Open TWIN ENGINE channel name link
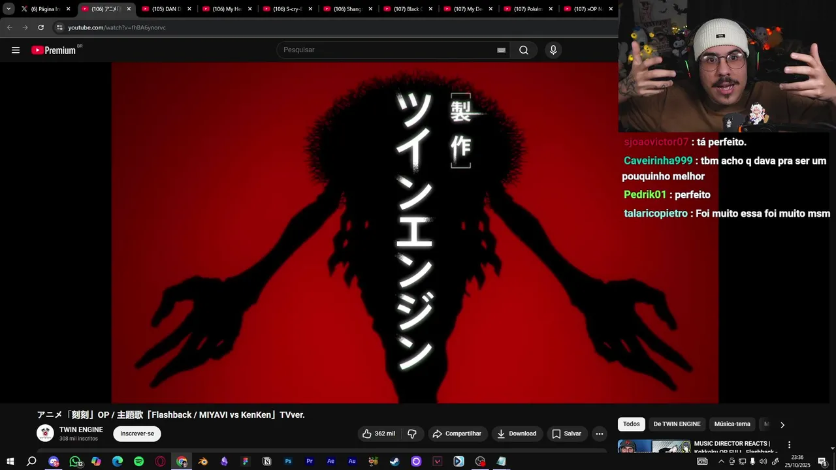The height and width of the screenshot is (470, 836). pos(81,430)
